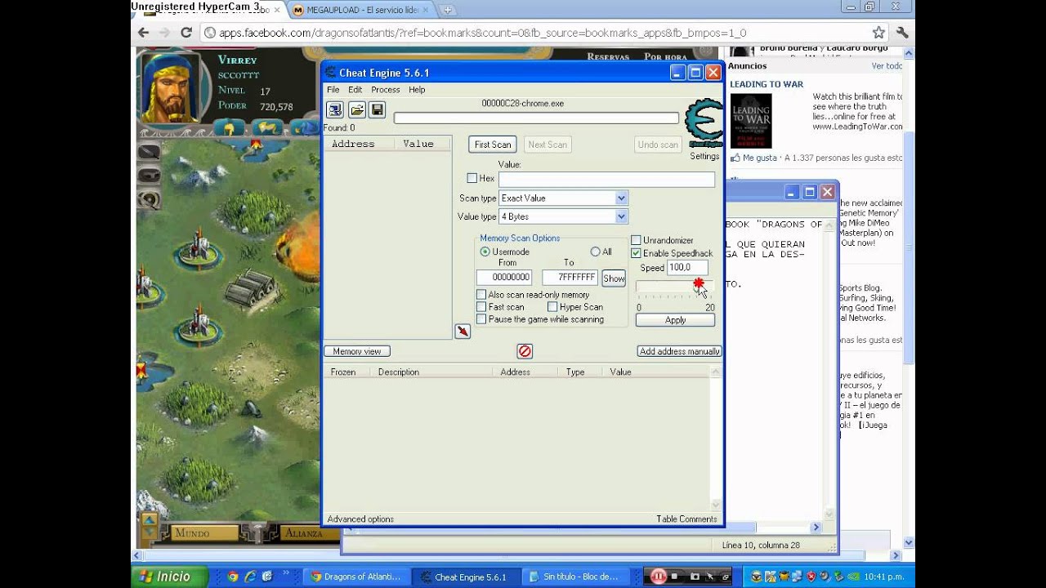Click the From address field
Image resolution: width=1046 pixels, height=588 pixels.
[x=504, y=278]
